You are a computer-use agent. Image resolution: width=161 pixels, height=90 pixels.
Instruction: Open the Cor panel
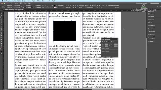[x=150, y=22]
